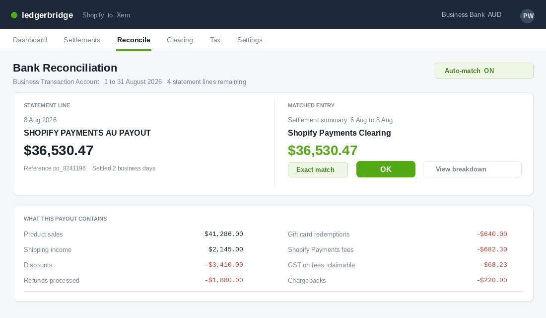Click the Exact match badge
Screen dimensions: 546x318
(x=318, y=169)
